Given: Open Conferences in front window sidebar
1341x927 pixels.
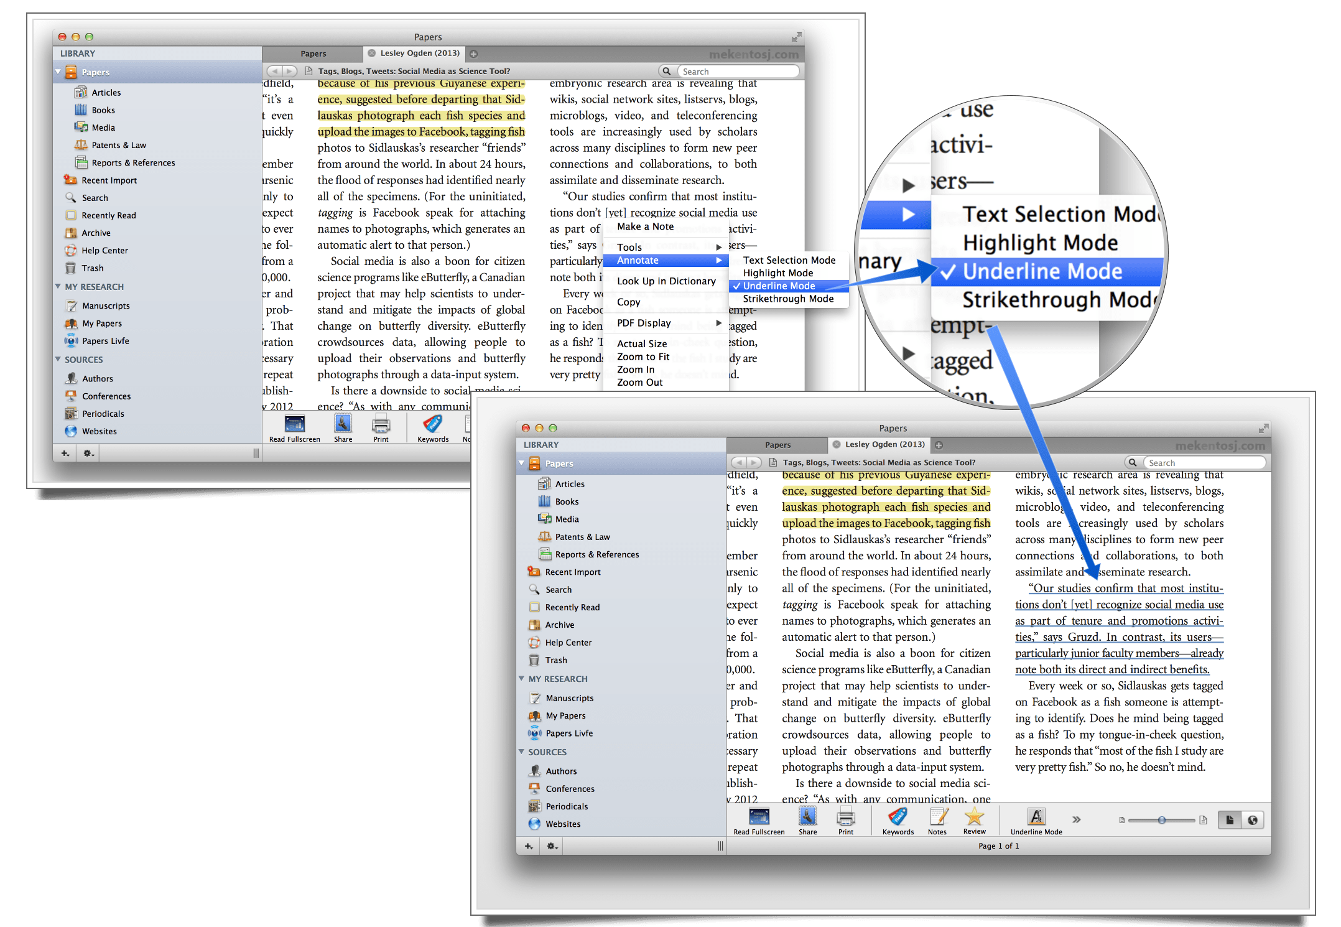Looking at the screenshot, I should (570, 788).
